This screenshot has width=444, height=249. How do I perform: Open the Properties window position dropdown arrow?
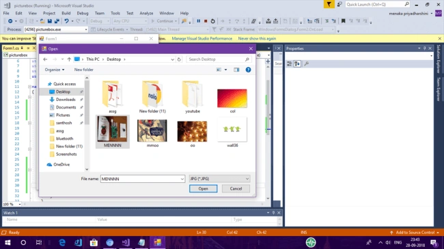[419, 48]
